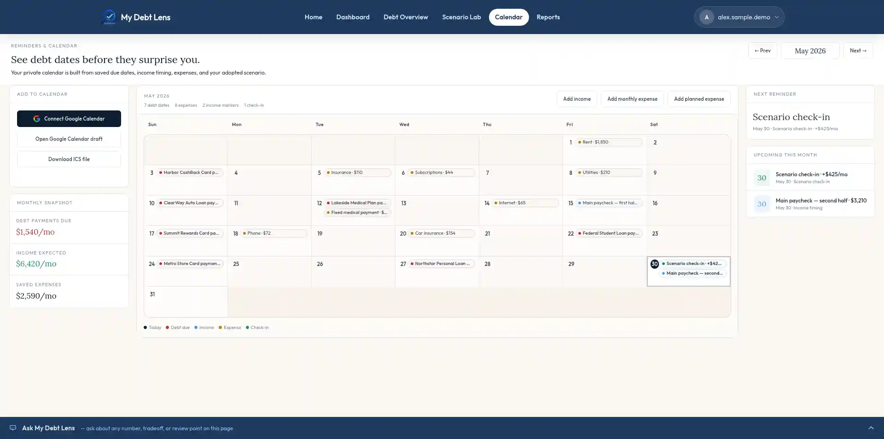
Task: Open the Scenario Lab tab
Action: point(461,17)
